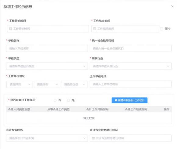
Task: Check the 至今 checkbox
Action: (162, 29)
